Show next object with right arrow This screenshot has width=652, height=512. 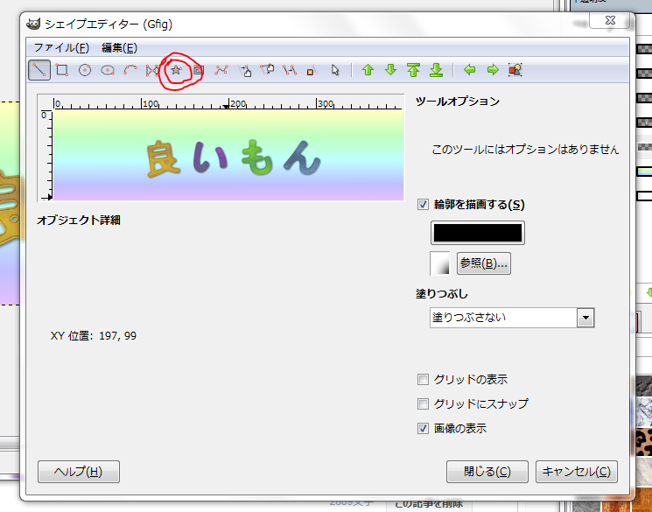pos(493,70)
